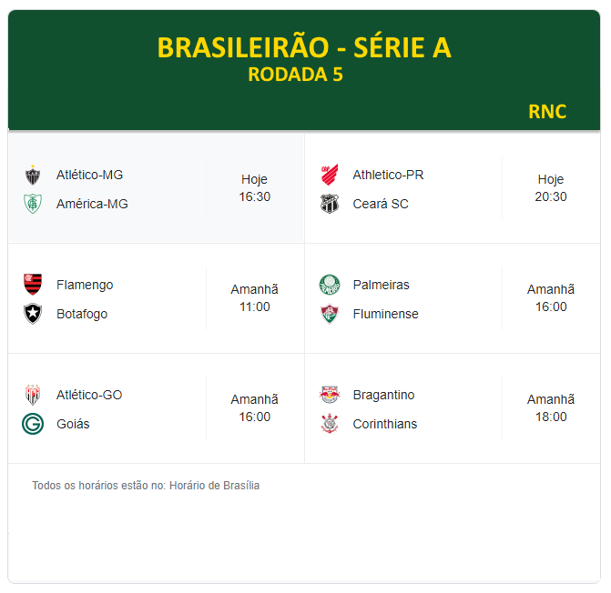
Task: Click the Hoje 20:30 match time
Action: (x=551, y=188)
